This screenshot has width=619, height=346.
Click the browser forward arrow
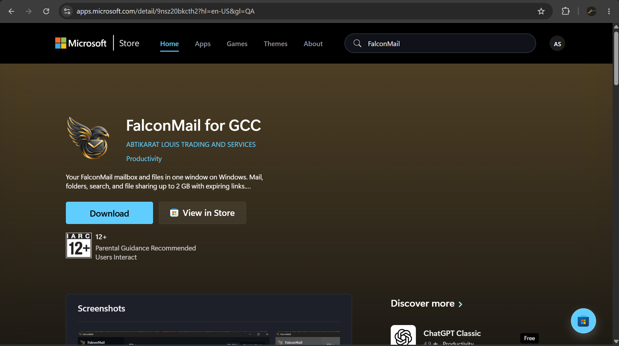click(x=29, y=11)
